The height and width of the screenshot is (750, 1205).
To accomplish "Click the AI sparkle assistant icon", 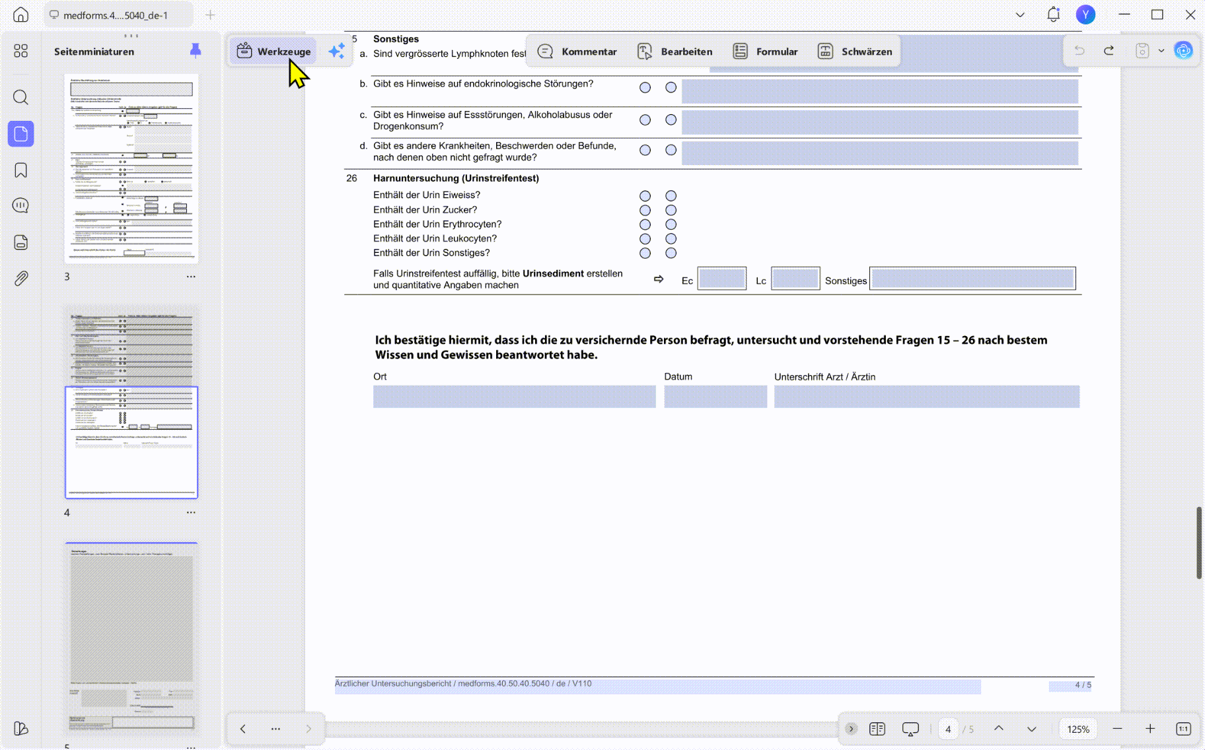I will (x=336, y=51).
